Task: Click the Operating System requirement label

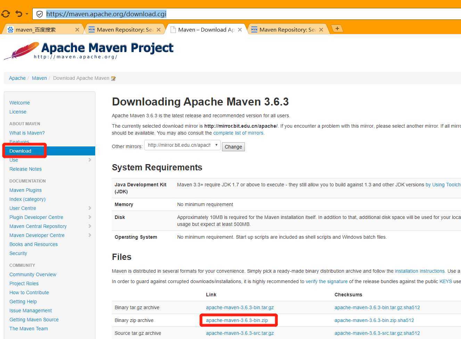Action: tap(136, 237)
